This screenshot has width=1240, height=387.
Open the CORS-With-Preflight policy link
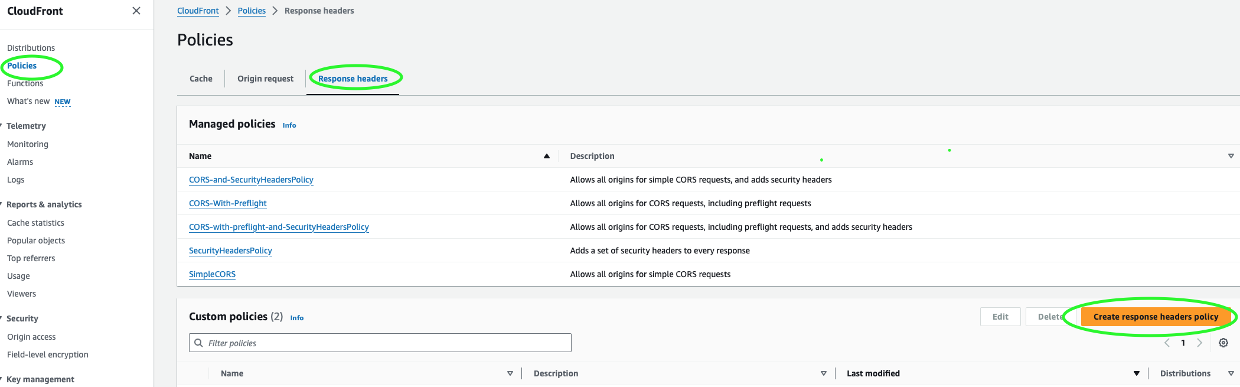pos(228,203)
